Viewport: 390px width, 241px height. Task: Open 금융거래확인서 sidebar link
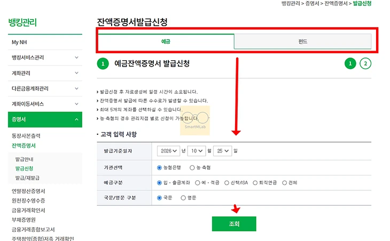(x=28, y=211)
